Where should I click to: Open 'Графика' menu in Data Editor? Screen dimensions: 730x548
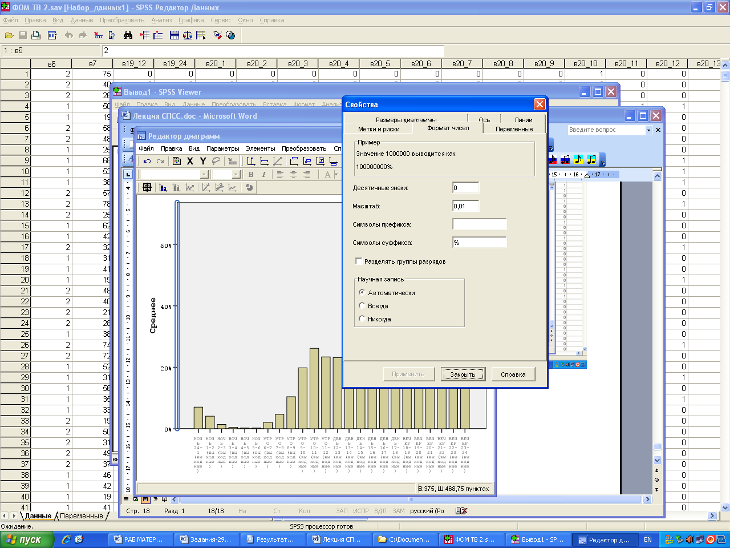(x=191, y=20)
